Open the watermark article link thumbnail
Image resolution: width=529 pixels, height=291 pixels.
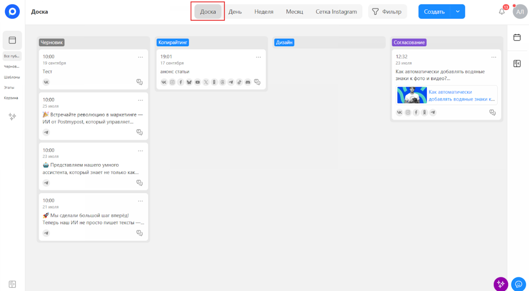tap(412, 95)
